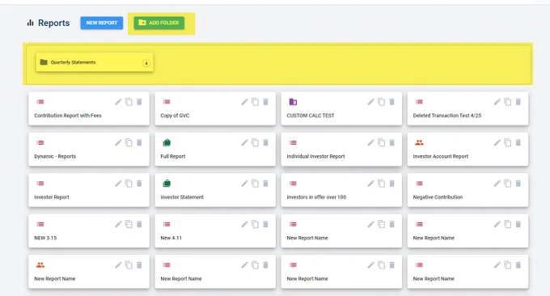The width and height of the screenshot is (550, 296).
Task: Edit the Contribution Report with Fees report
Action: (118, 102)
